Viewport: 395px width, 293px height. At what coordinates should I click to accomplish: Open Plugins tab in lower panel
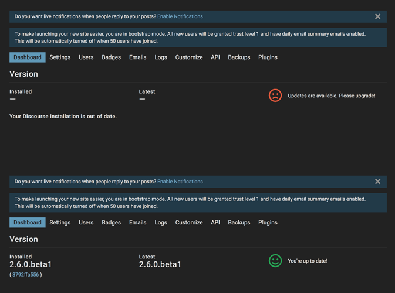coord(268,223)
